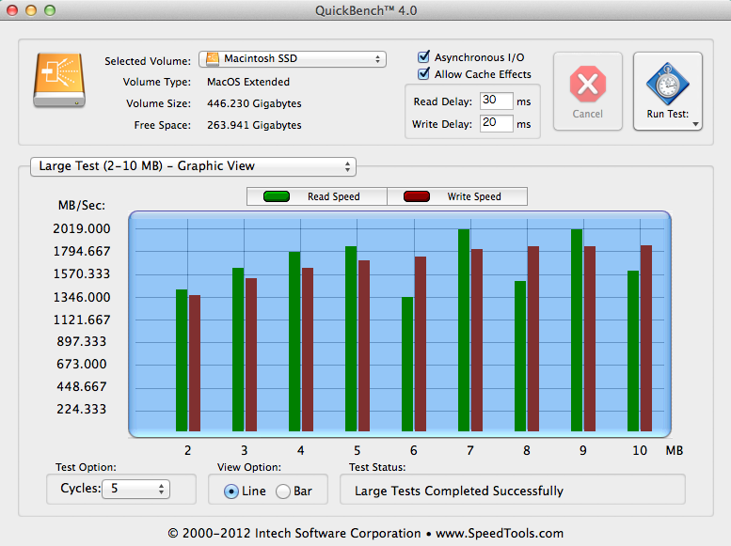Click the 2019.000 axis value

tap(82, 228)
